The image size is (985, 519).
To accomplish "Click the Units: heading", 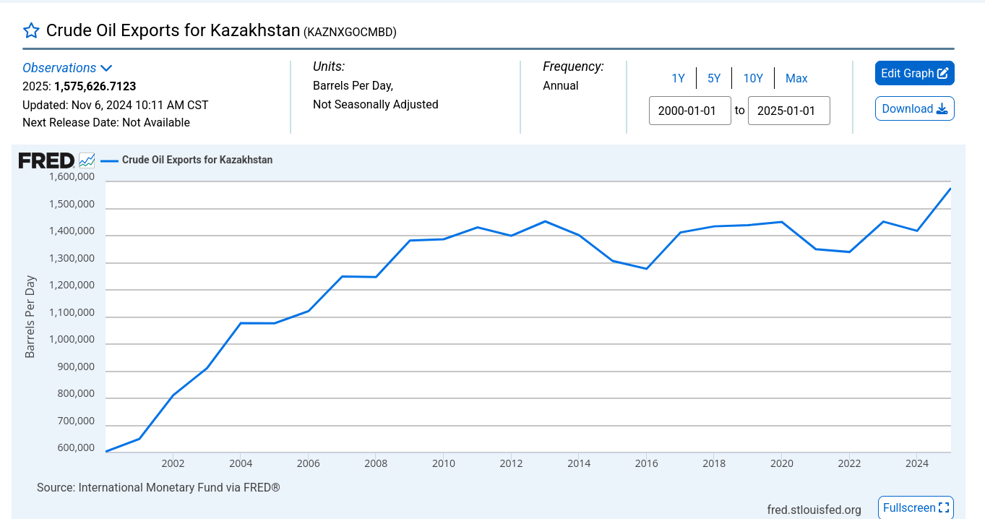I will coord(329,67).
